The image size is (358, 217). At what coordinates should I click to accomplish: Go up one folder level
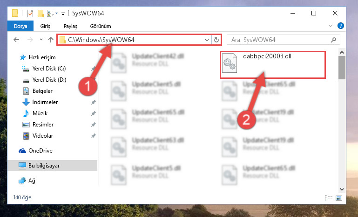[51, 40]
